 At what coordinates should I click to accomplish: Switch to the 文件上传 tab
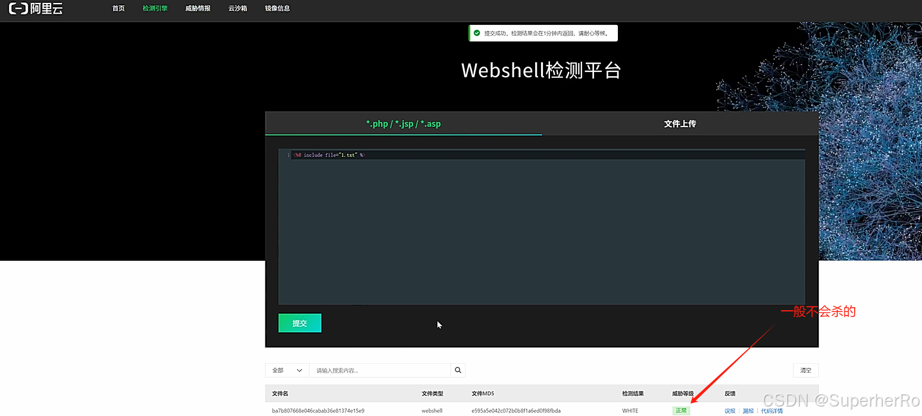coord(680,124)
